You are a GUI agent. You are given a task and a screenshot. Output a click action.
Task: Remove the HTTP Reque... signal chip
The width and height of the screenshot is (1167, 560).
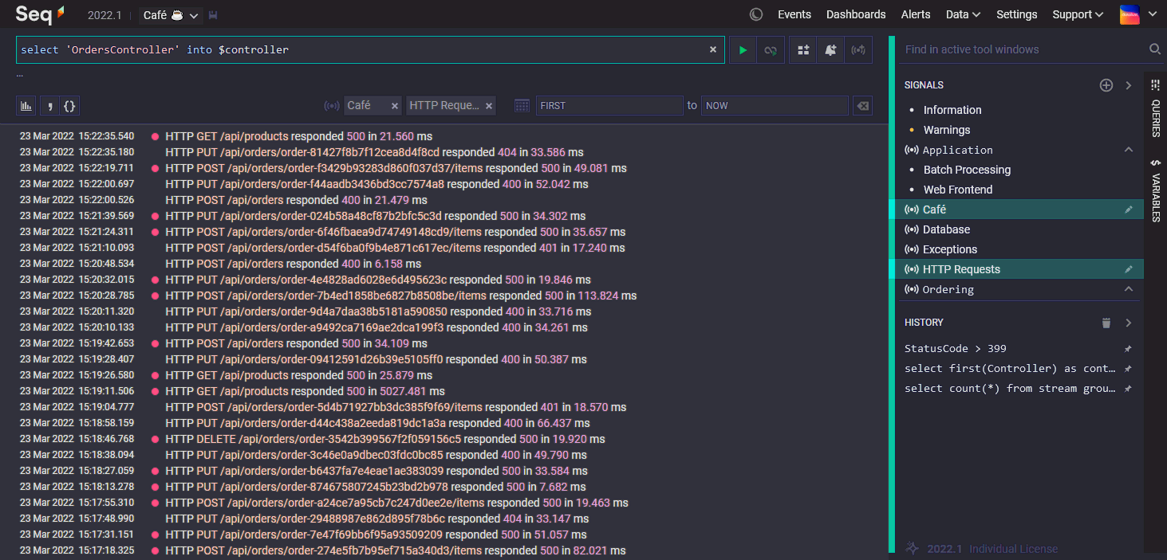click(x=489, y=105)
